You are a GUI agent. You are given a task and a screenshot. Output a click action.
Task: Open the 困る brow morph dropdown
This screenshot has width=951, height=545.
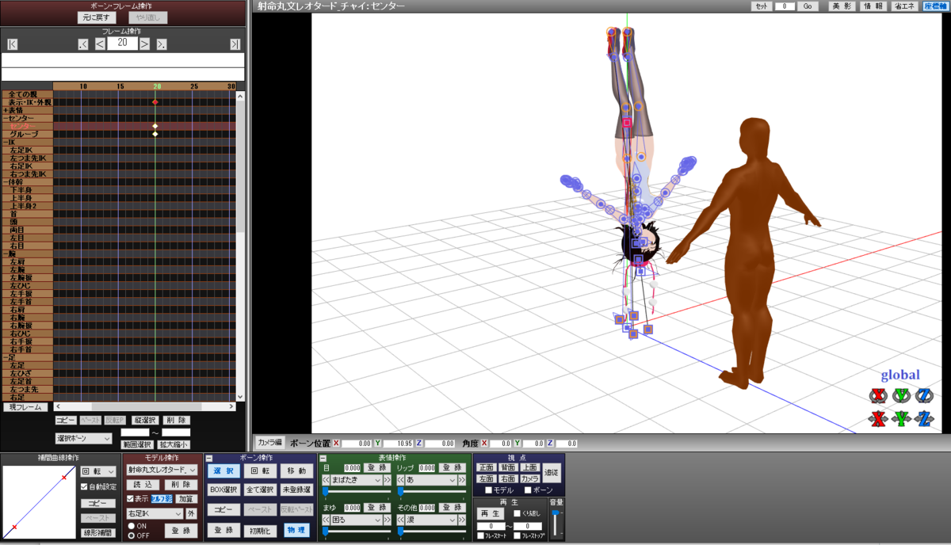coord(357,520)
